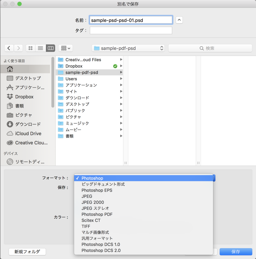
Task: Choose Photoshop PDF format
Action: pyautogui.click(x=144, y=214)
